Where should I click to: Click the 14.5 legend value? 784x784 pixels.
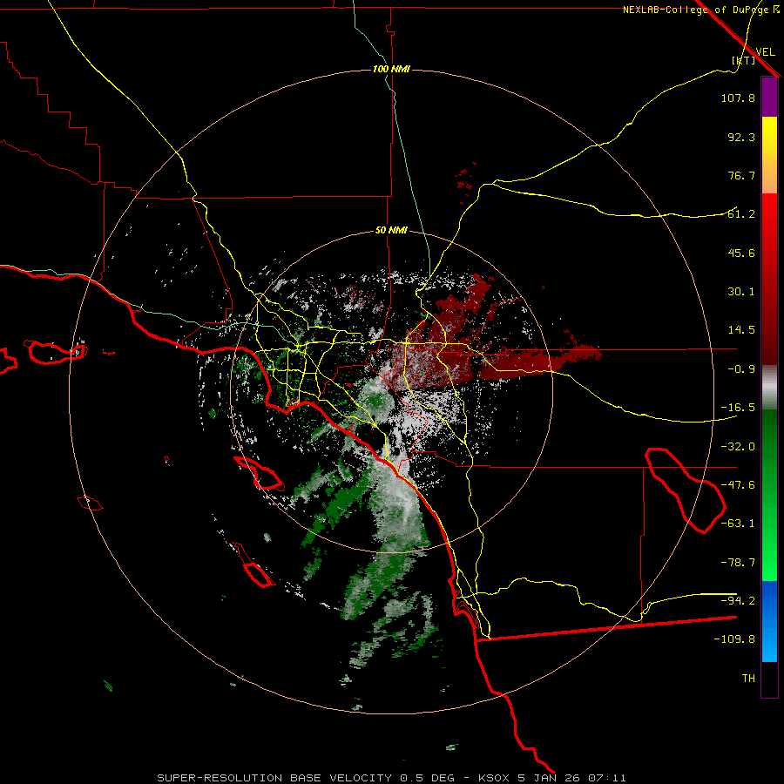point(741,330)
